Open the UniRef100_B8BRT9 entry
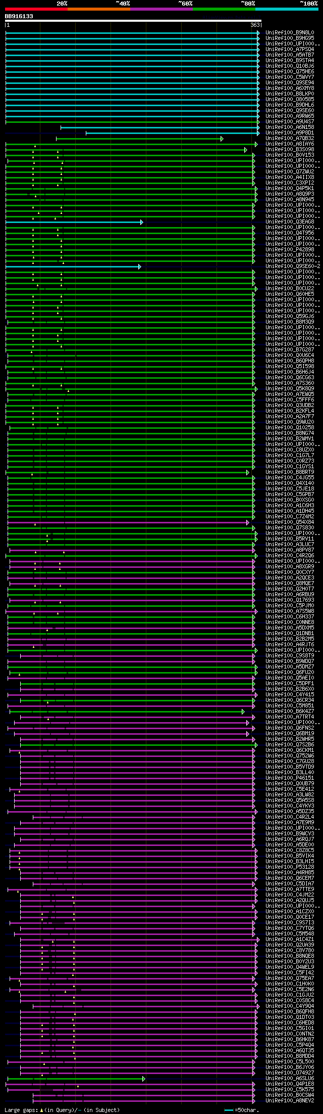Viewport: 323px width, 1114px height. 290,472
